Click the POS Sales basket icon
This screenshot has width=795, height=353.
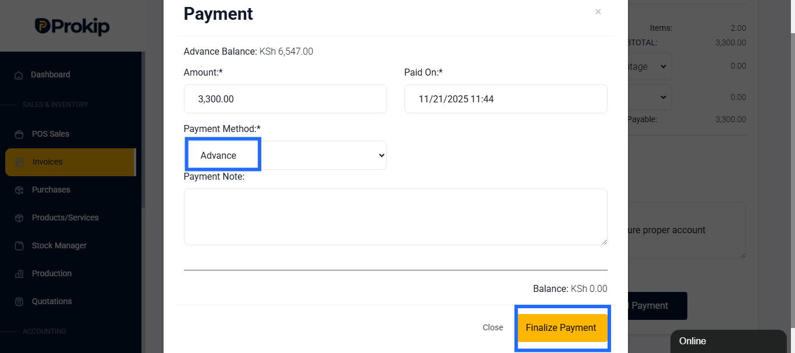point(19,134)
